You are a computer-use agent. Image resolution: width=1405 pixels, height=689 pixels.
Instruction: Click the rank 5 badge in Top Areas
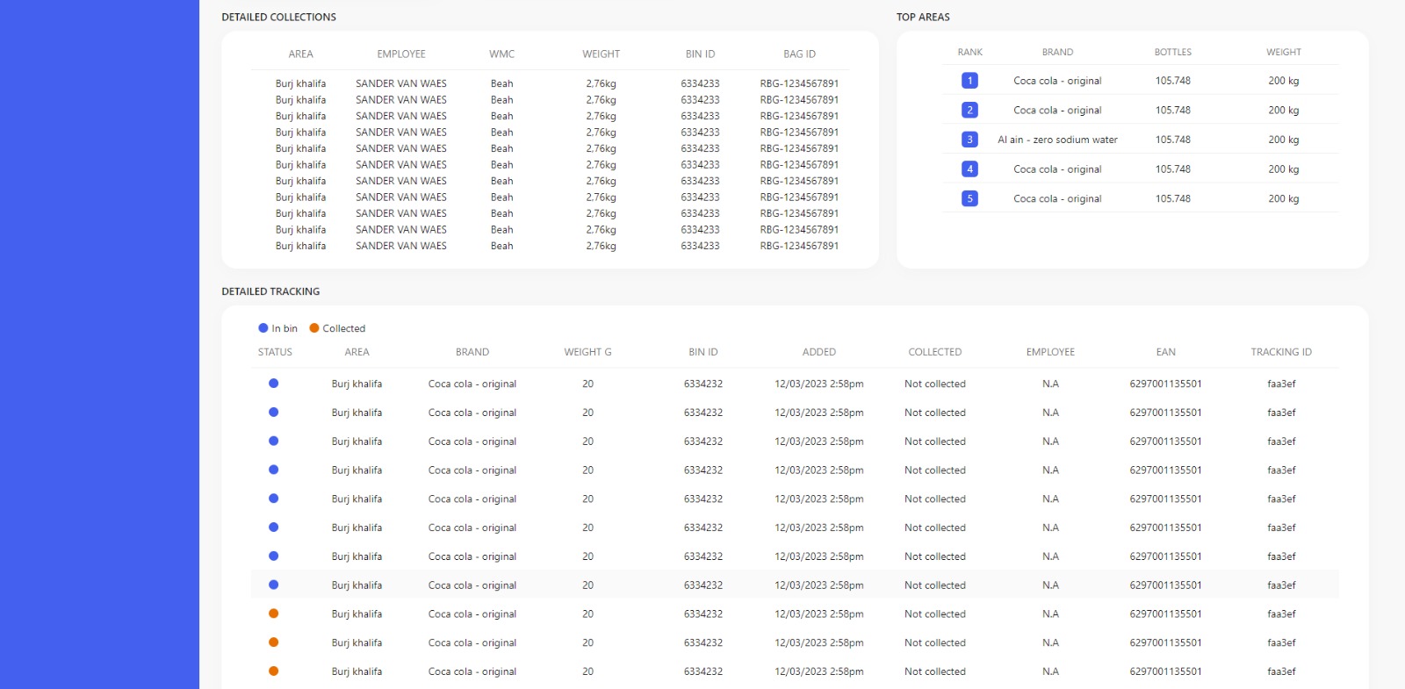click(x=969, y=198)
